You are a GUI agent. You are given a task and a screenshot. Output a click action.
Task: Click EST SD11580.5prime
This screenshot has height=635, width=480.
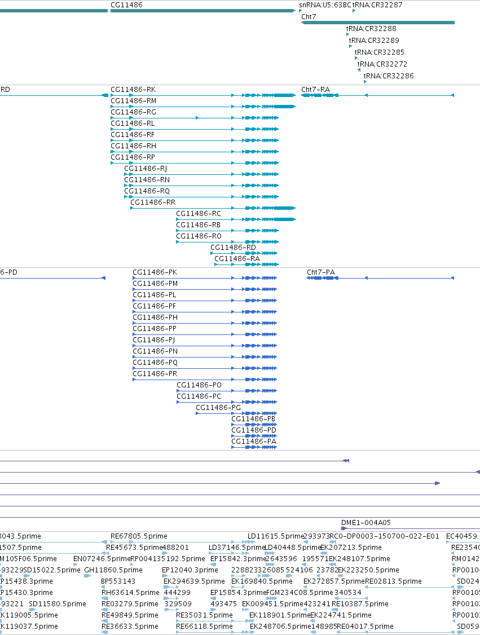(x=58, y=604)
